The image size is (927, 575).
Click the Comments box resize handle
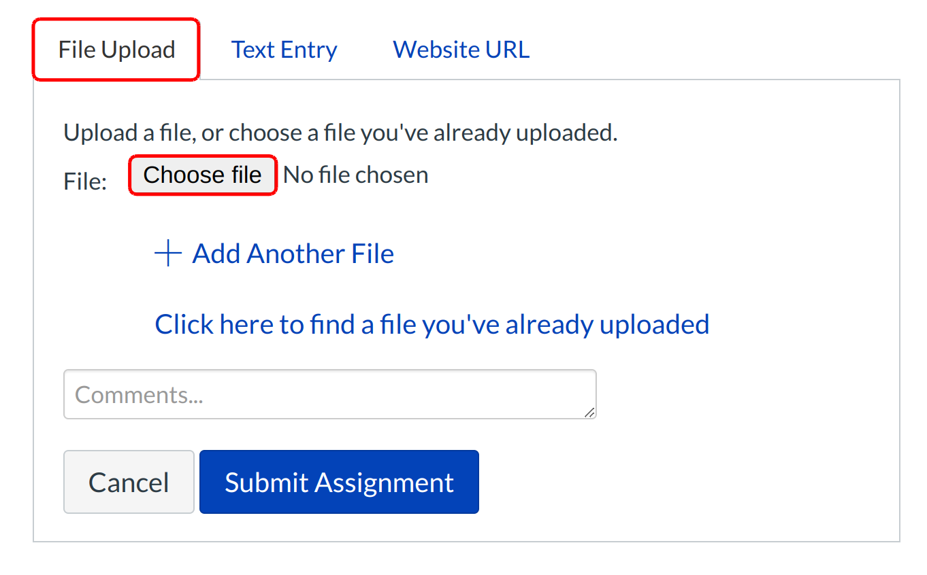[589, 412]
